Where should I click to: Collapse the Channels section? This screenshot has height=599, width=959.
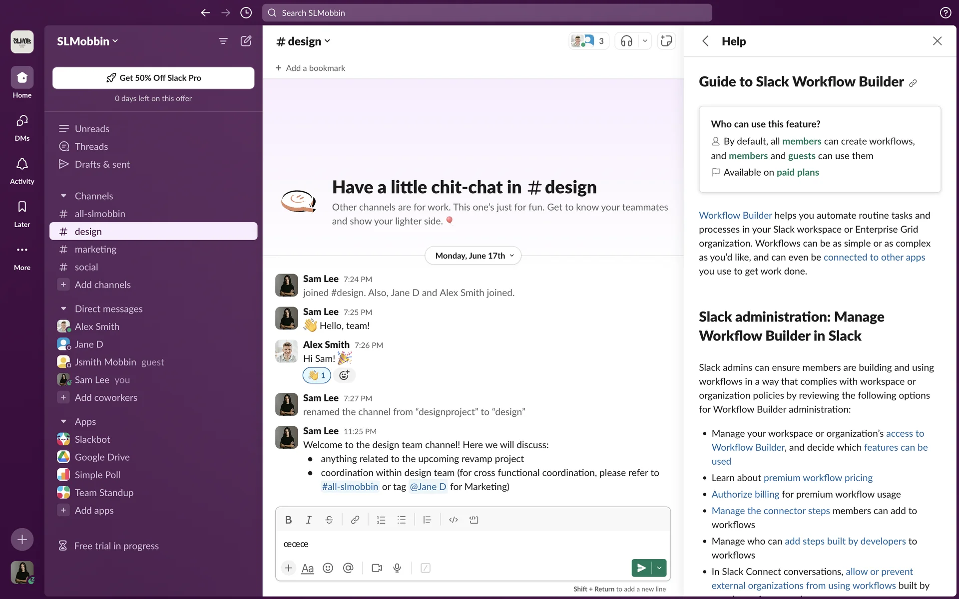pyautogui.click(x=63, y=196)
